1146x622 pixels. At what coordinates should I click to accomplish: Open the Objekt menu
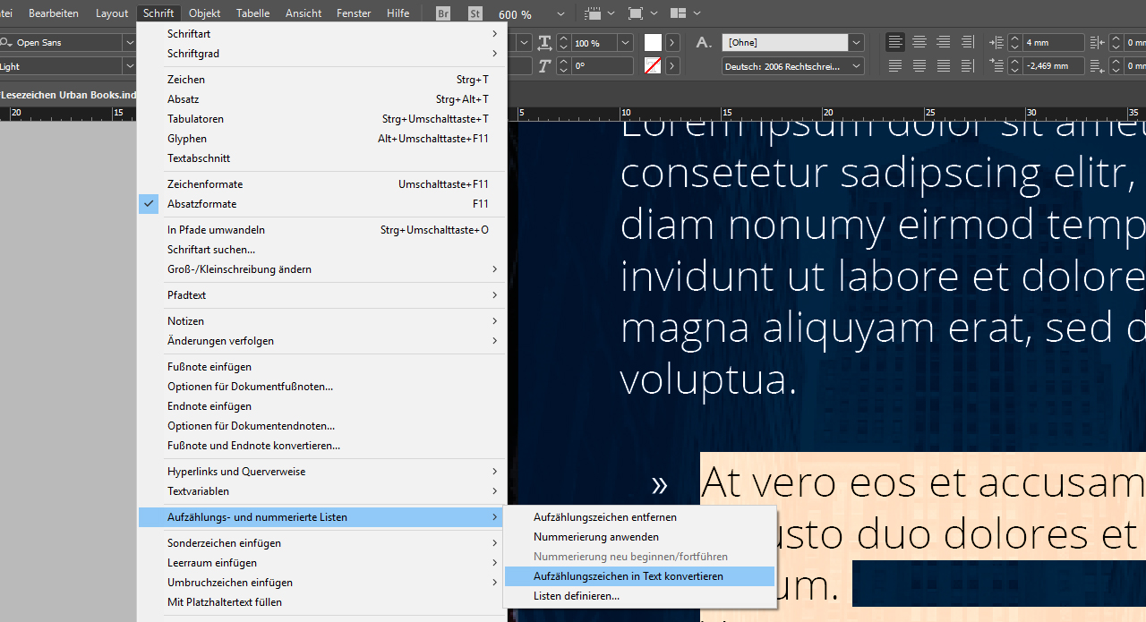[x=205, y=13]
